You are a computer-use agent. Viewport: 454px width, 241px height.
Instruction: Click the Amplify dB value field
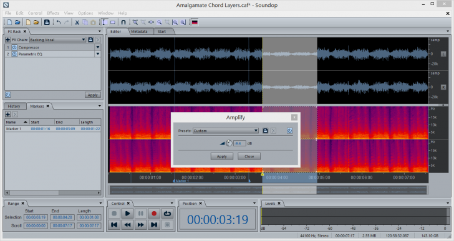point(239,143)
